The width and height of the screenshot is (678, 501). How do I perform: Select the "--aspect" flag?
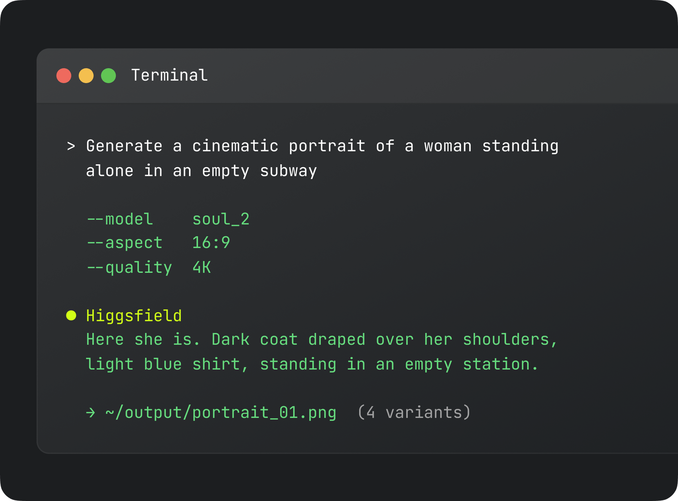124,243
